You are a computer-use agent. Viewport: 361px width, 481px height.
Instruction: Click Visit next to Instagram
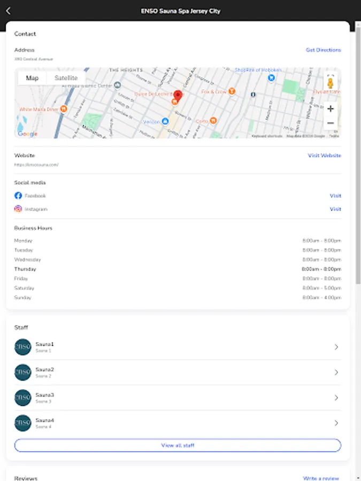click(335, 209)
